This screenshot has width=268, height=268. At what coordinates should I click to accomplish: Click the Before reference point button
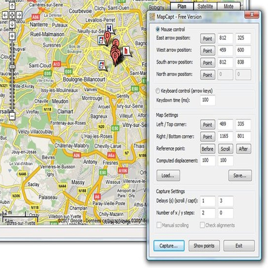coord(208,149)
